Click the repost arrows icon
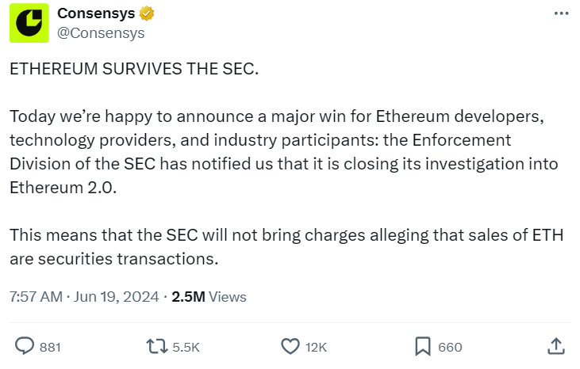This screenshot has width=580, height=369. [156, 346]
